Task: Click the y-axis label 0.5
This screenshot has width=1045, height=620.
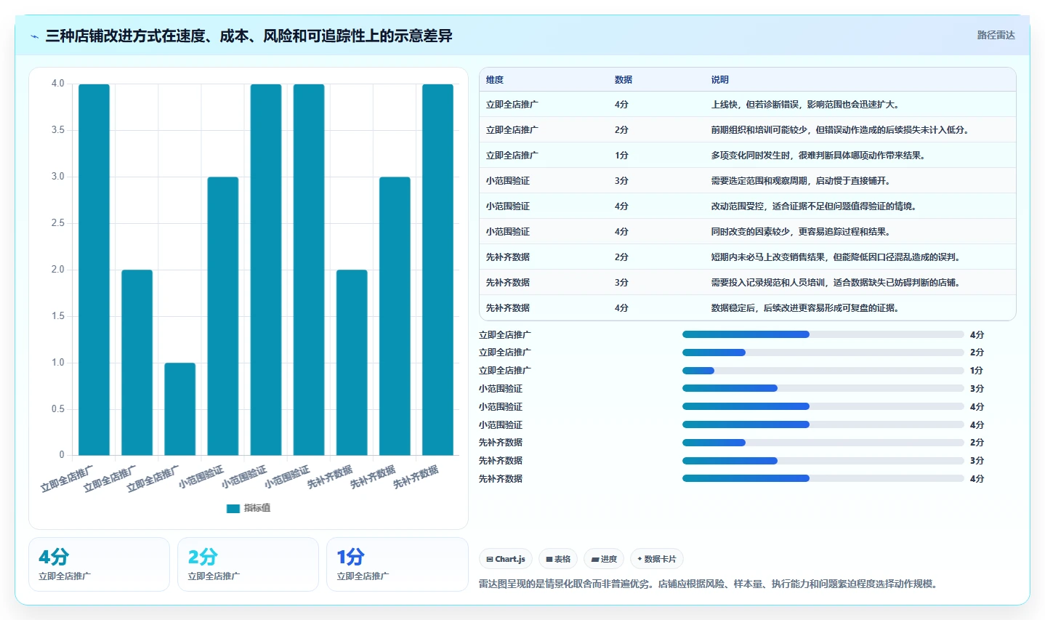Action: [57, 409]
